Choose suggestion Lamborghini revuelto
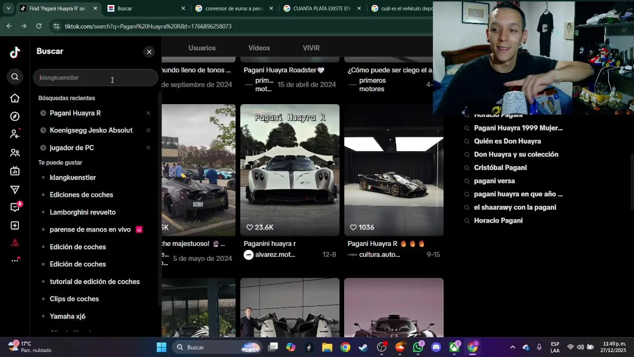Screen dimensions: 634x357 point(83,212)
